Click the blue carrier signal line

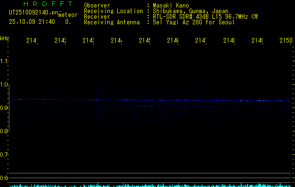coord(150,100)
